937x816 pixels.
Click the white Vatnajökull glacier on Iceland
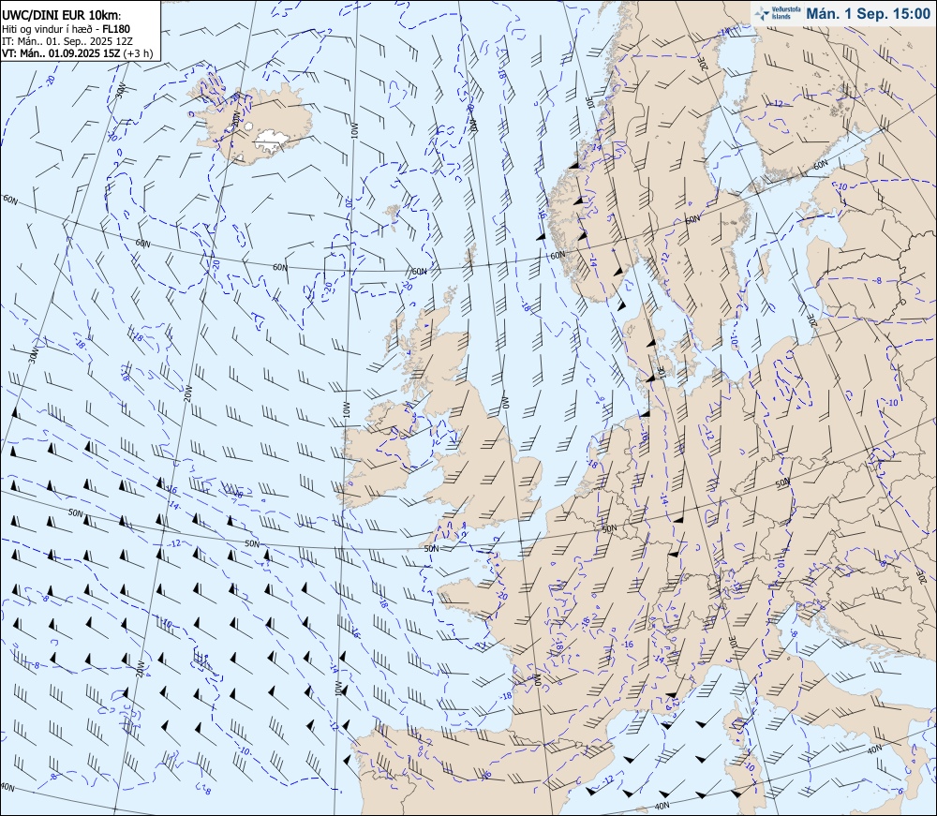(274, 141)
